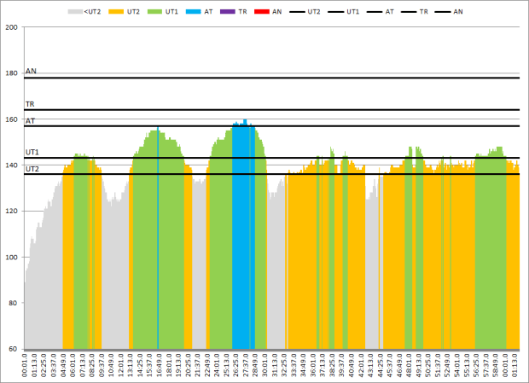The image size is (529, 383).
Task: Click the 60 value at the y-axis bottom
Action: tap(14, 349)
